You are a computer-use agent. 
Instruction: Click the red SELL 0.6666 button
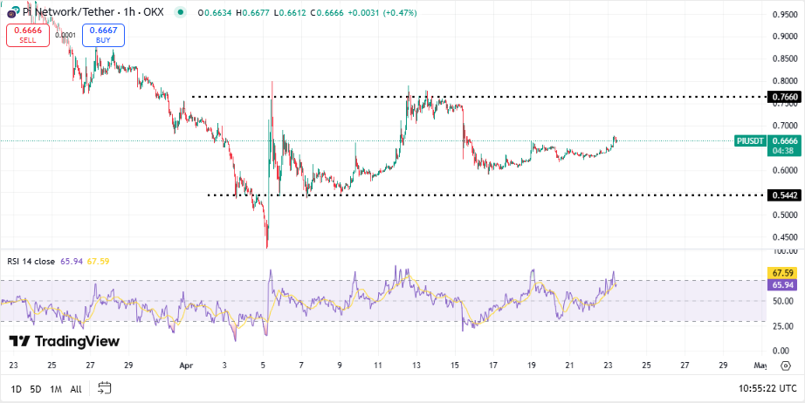point(28,35)
